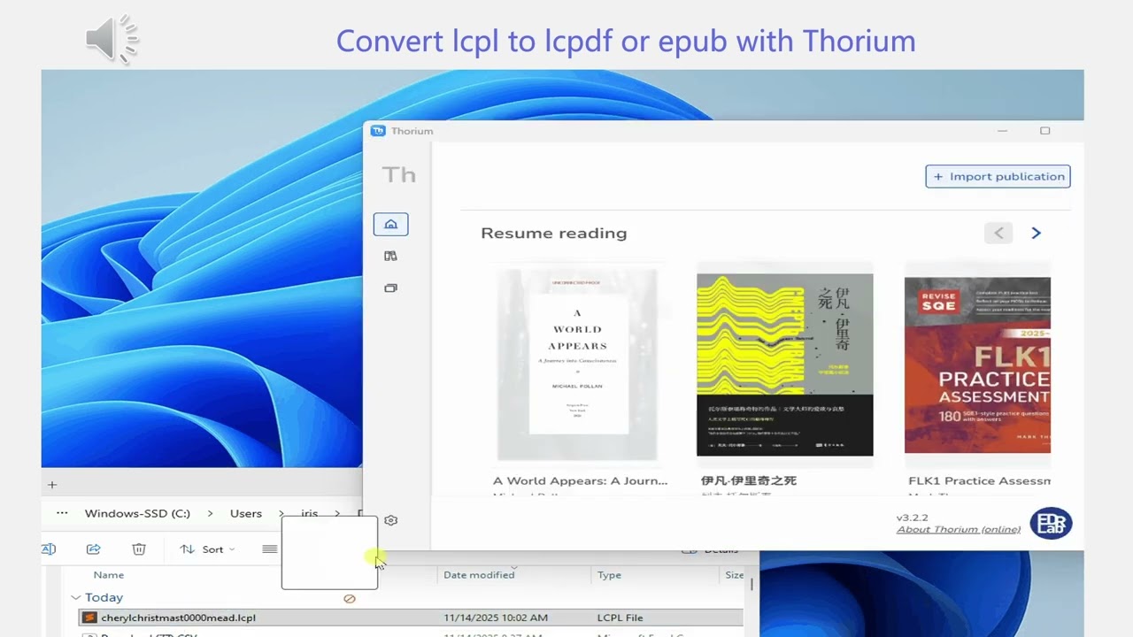This screenshot has width=1133, height=637.
Task: Maximize the Thorium window
Action: tap(1044, 131)
